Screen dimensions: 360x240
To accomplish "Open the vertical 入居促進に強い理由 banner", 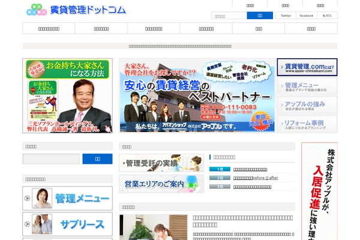I will point(319,191).
